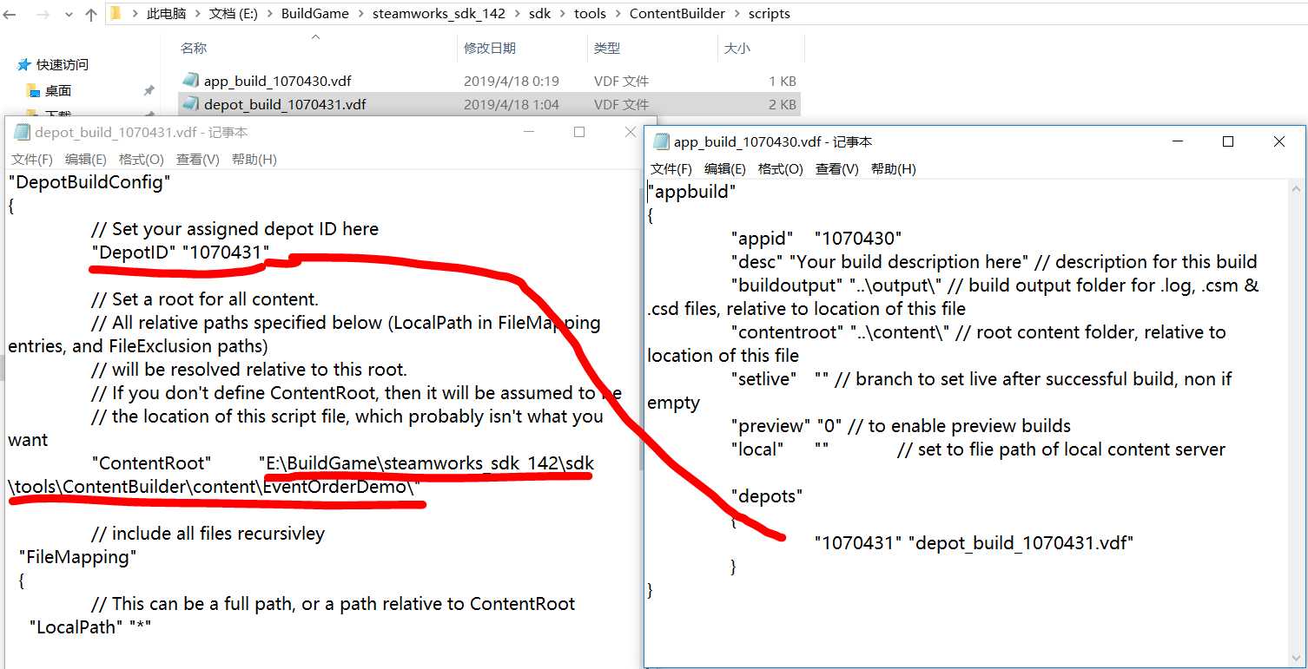Go forward using Explorer forward arrow
The width and height of the screenshot is (1308, 669).
(x=43, y=14)
